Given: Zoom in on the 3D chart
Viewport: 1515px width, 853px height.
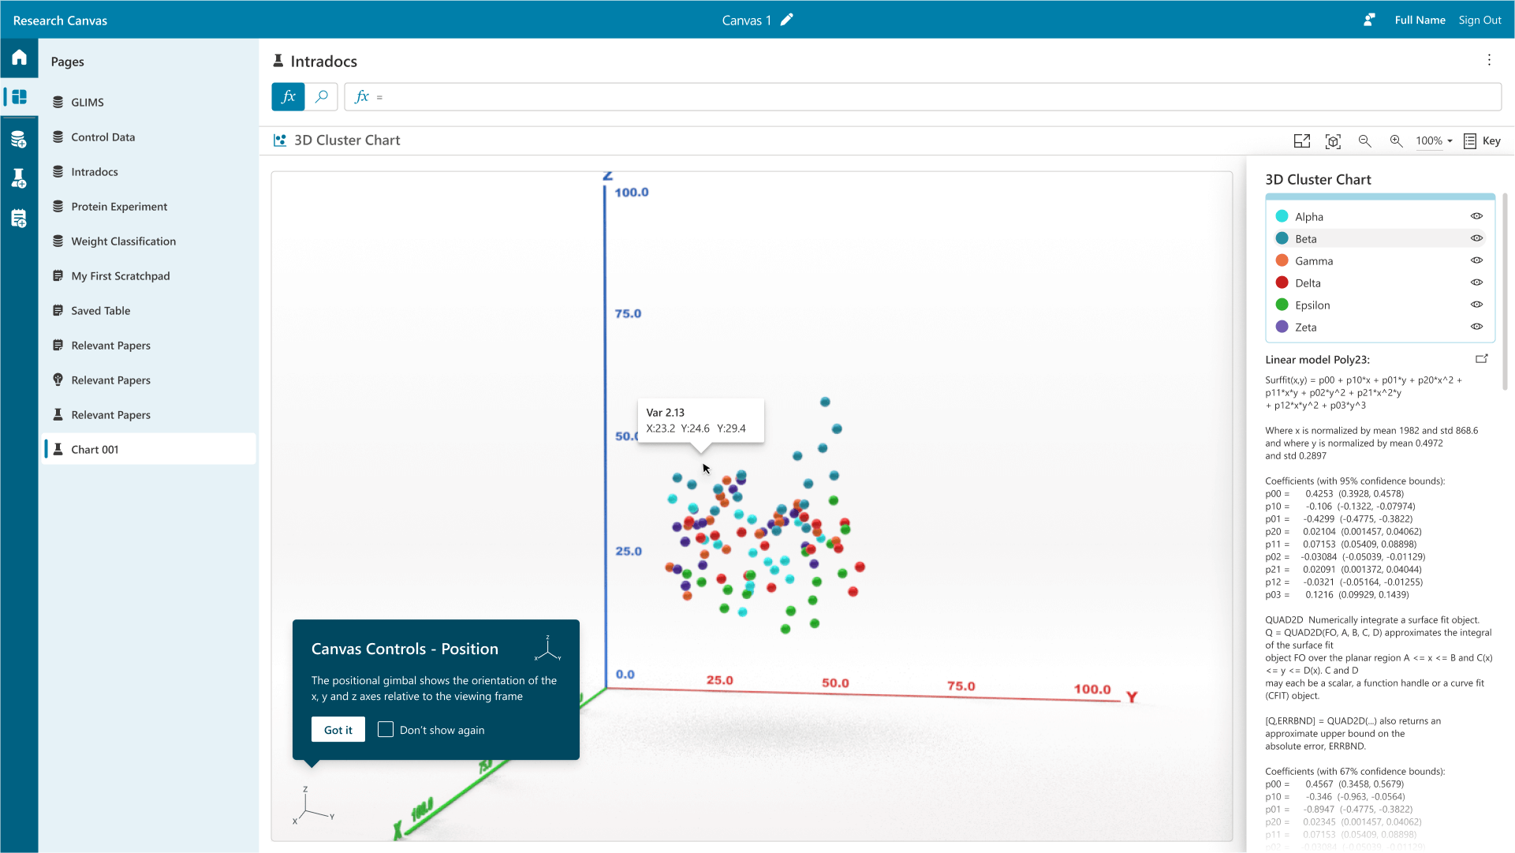Looking at the screenshot, I should click(1396, 140).
